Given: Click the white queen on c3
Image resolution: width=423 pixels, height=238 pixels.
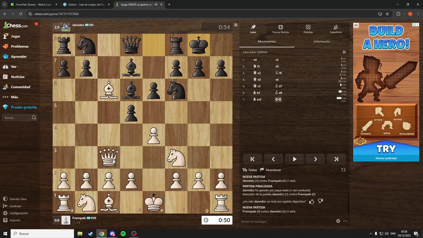Looking at the screenshot, I should pos(109,157).
